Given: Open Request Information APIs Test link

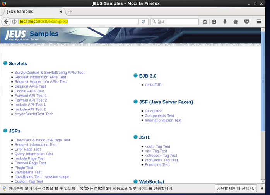Looking at the screenshot, I should pyautogui.click(x=40, y=77).
